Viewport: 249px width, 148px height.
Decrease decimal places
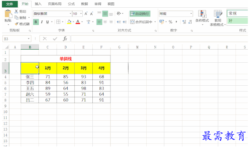[x=190, y=22]
